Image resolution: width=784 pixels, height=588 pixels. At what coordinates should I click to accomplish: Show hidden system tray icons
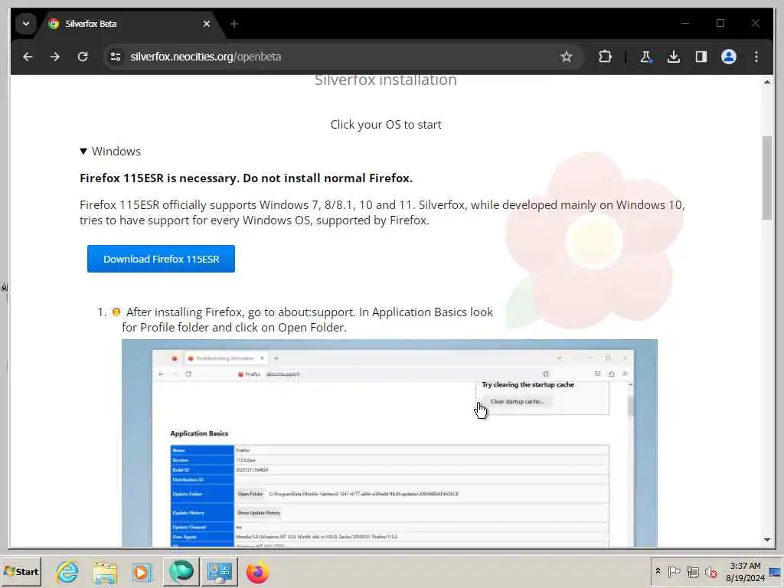pyautogui.click(x=658, y=571)
